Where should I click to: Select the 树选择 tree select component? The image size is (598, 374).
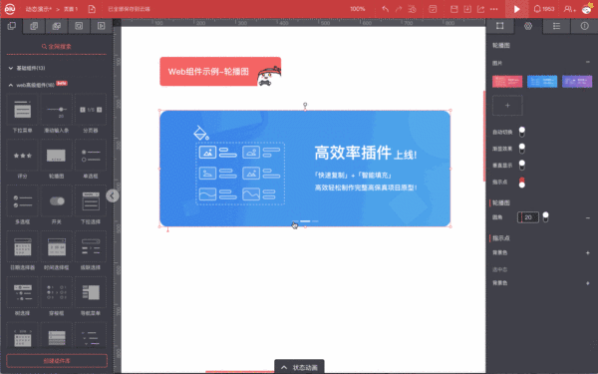(23, 297)
